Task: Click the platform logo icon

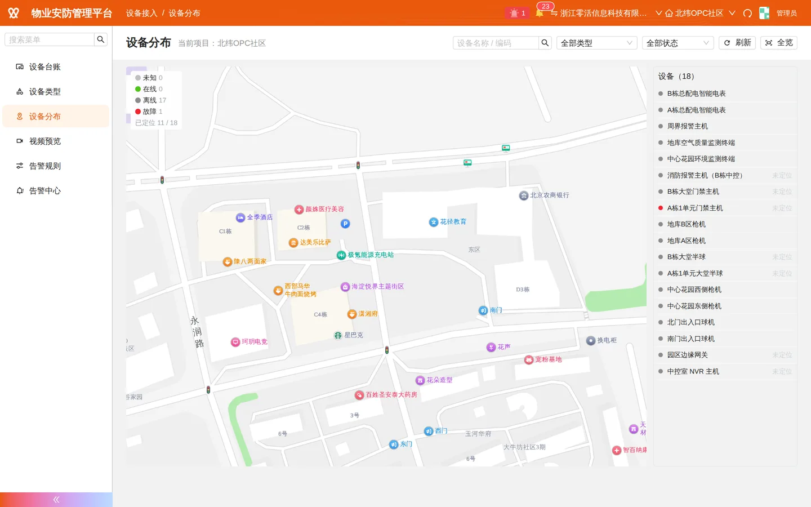Action: click(14, 13)
